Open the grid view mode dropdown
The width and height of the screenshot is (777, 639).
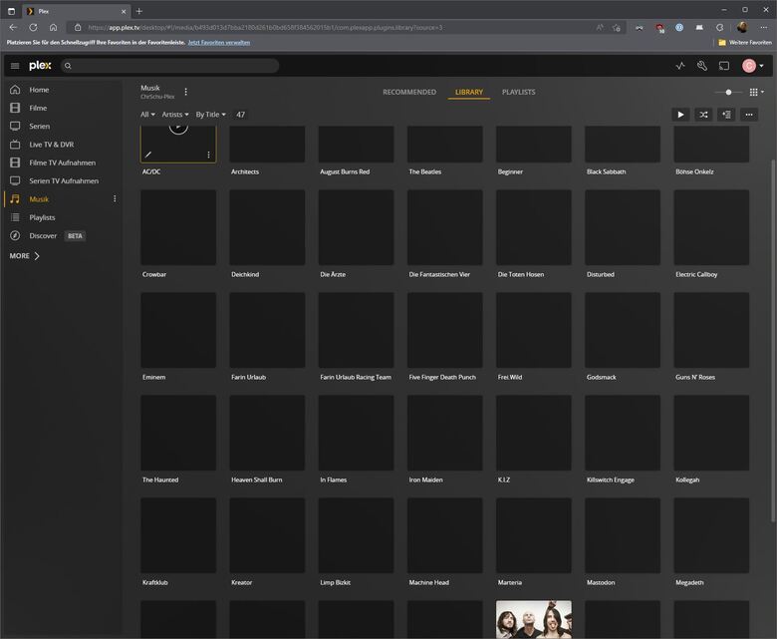click(x=757, y=92)
